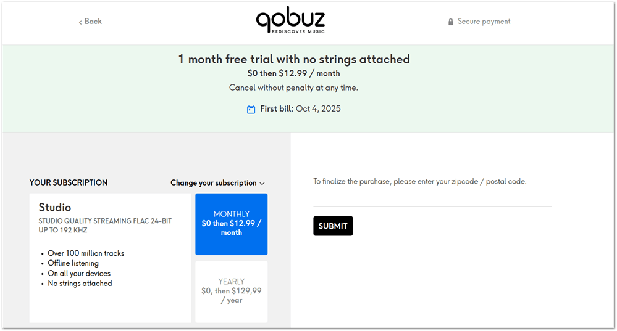Screen dimensions: 617x331
Task: Click the blue calendar icon
Action: tap(251, 109)
